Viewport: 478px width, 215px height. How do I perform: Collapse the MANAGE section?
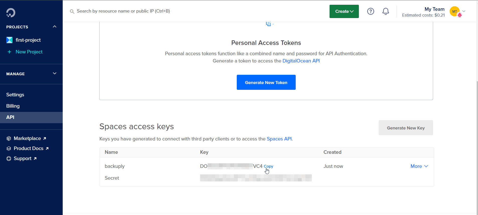coord(54,74)
